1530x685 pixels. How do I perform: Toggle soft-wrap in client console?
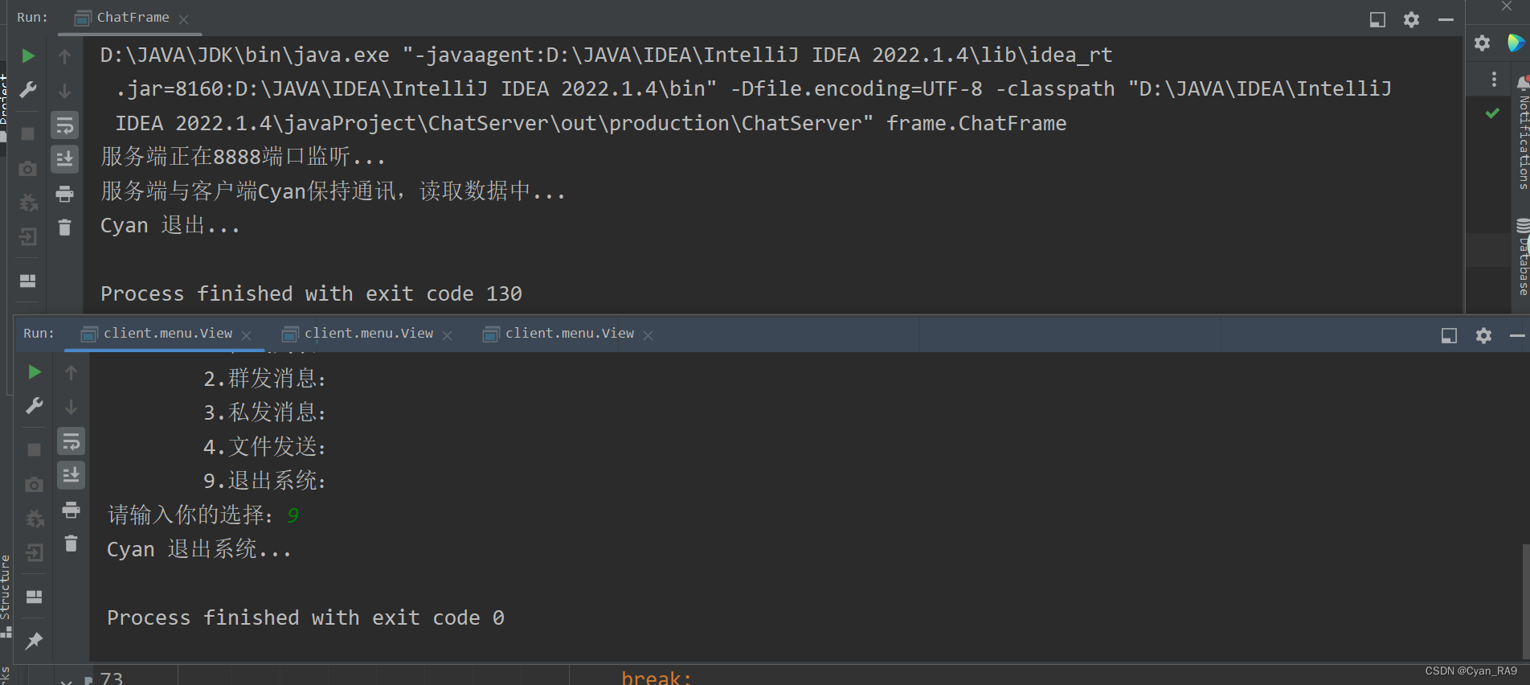(72, 441)
